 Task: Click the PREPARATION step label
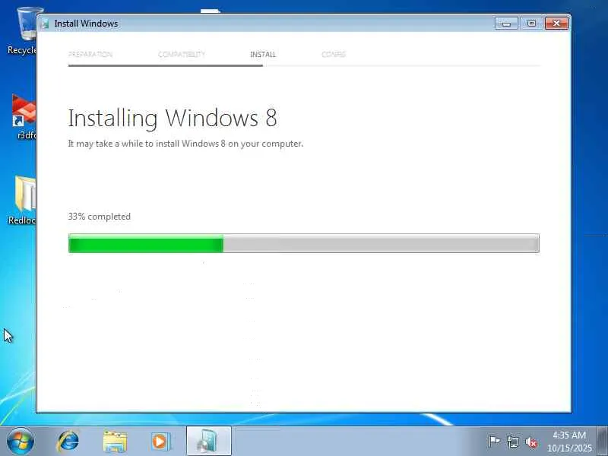coord(90,54)
